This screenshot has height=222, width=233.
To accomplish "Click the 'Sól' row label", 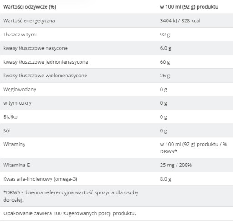I will pyautogui.click(x=7, y=131).
